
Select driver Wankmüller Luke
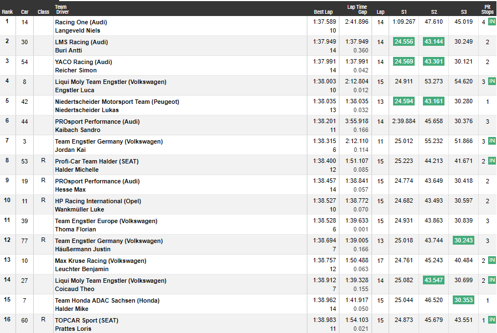click(80, 209)
